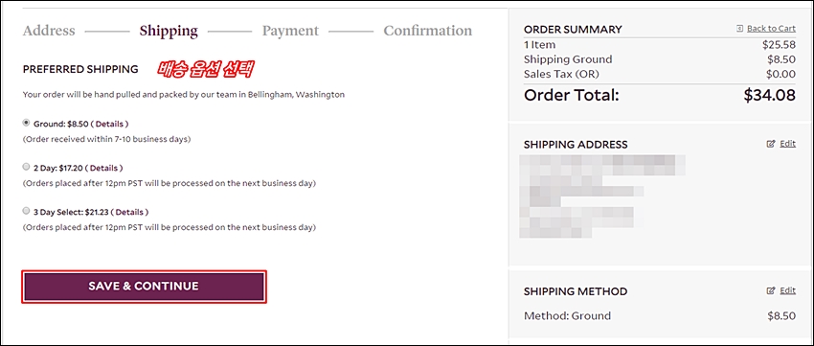Go to the Payment checkout step

pos(290,32)
